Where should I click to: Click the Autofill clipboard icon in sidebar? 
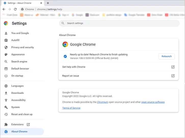(x=6, y=40)
